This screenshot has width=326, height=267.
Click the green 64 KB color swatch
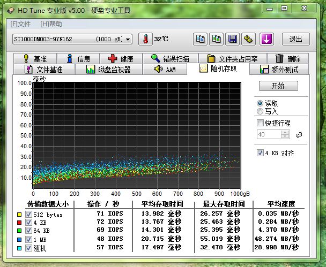pos(19,231)
